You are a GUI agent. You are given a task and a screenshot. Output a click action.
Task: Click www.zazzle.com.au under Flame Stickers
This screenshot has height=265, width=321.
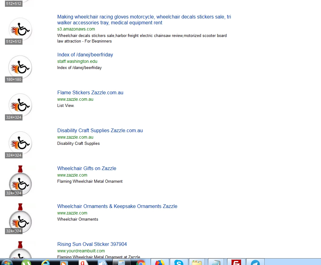pyautogui.click(x=75, y=99)
